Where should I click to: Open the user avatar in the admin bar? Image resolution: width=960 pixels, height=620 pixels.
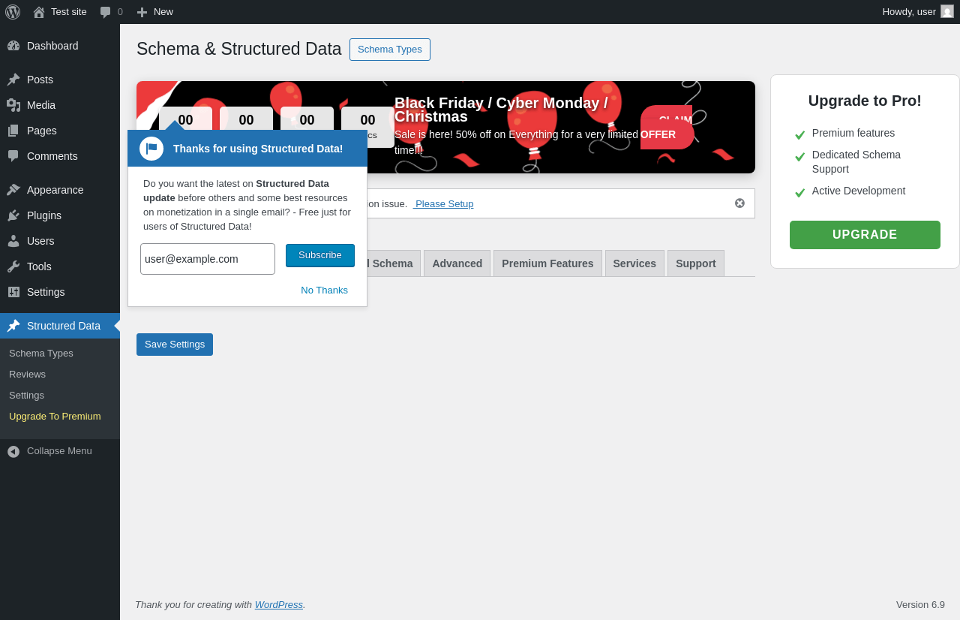[x=947, y=11]
